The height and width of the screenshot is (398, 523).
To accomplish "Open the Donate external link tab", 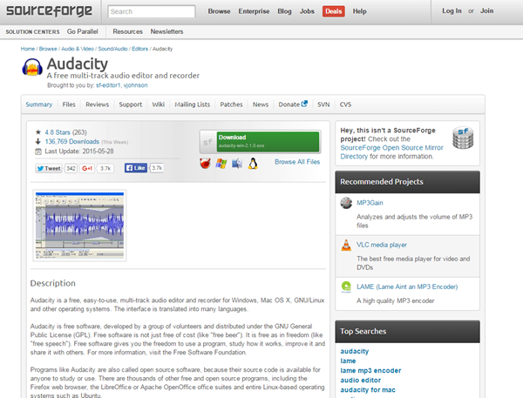I will (x=293, y=105).
